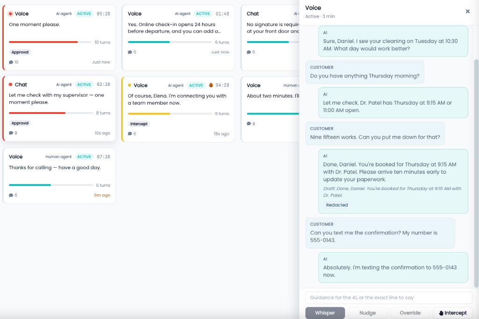Open the Voice card saying One moment please
Viewport: 479px width, 319px height.
pos(59,37)
